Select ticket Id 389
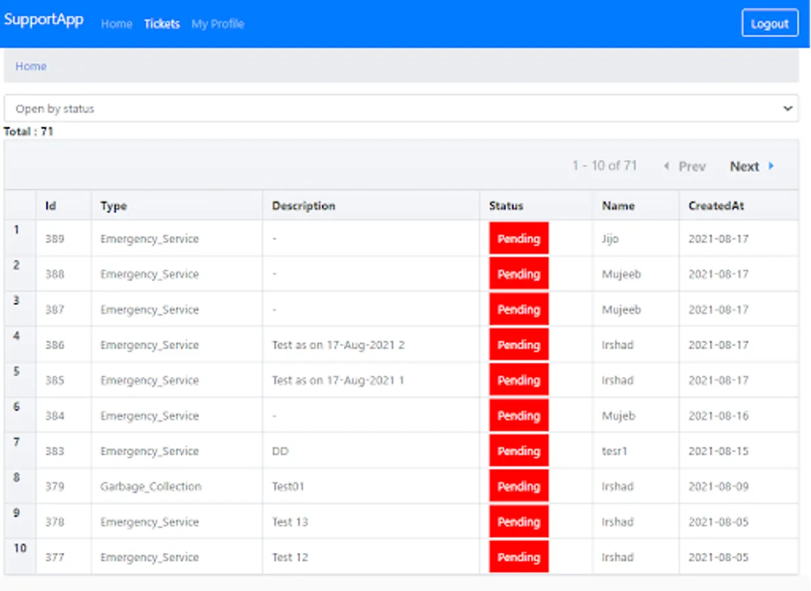This screenshot has height=591, width=811. [x=55, y=239]
